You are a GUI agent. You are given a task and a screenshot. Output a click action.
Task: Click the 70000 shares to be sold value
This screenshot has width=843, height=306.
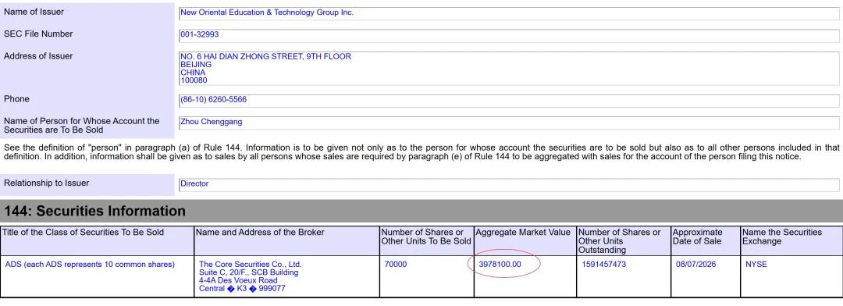pyautogui.click(x=396, y=264)
